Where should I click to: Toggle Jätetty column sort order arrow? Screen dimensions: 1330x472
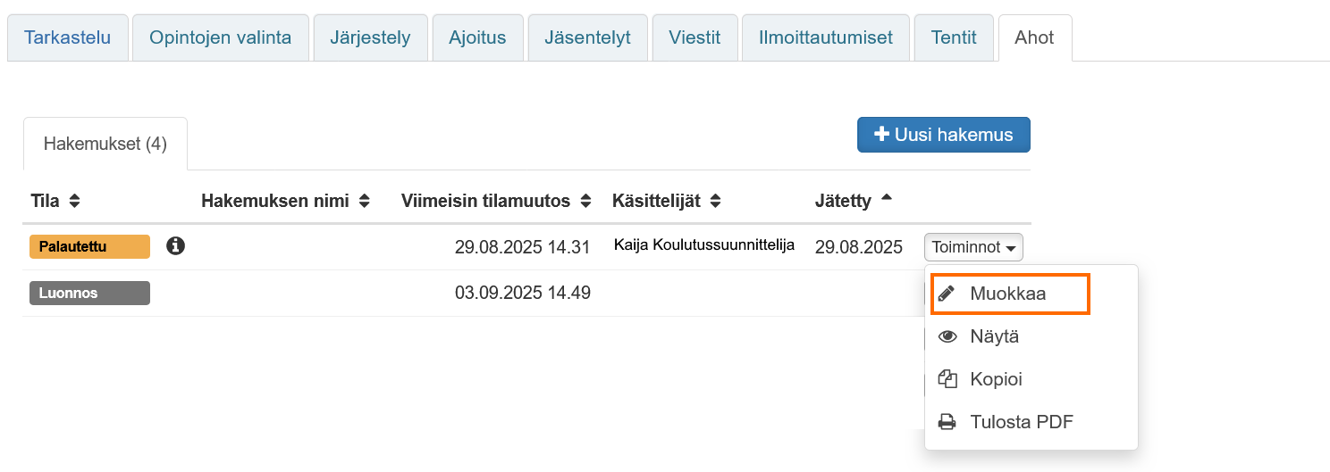[886, 199]
